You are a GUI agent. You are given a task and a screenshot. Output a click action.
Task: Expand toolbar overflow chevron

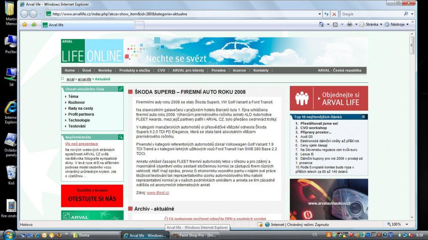413,22
